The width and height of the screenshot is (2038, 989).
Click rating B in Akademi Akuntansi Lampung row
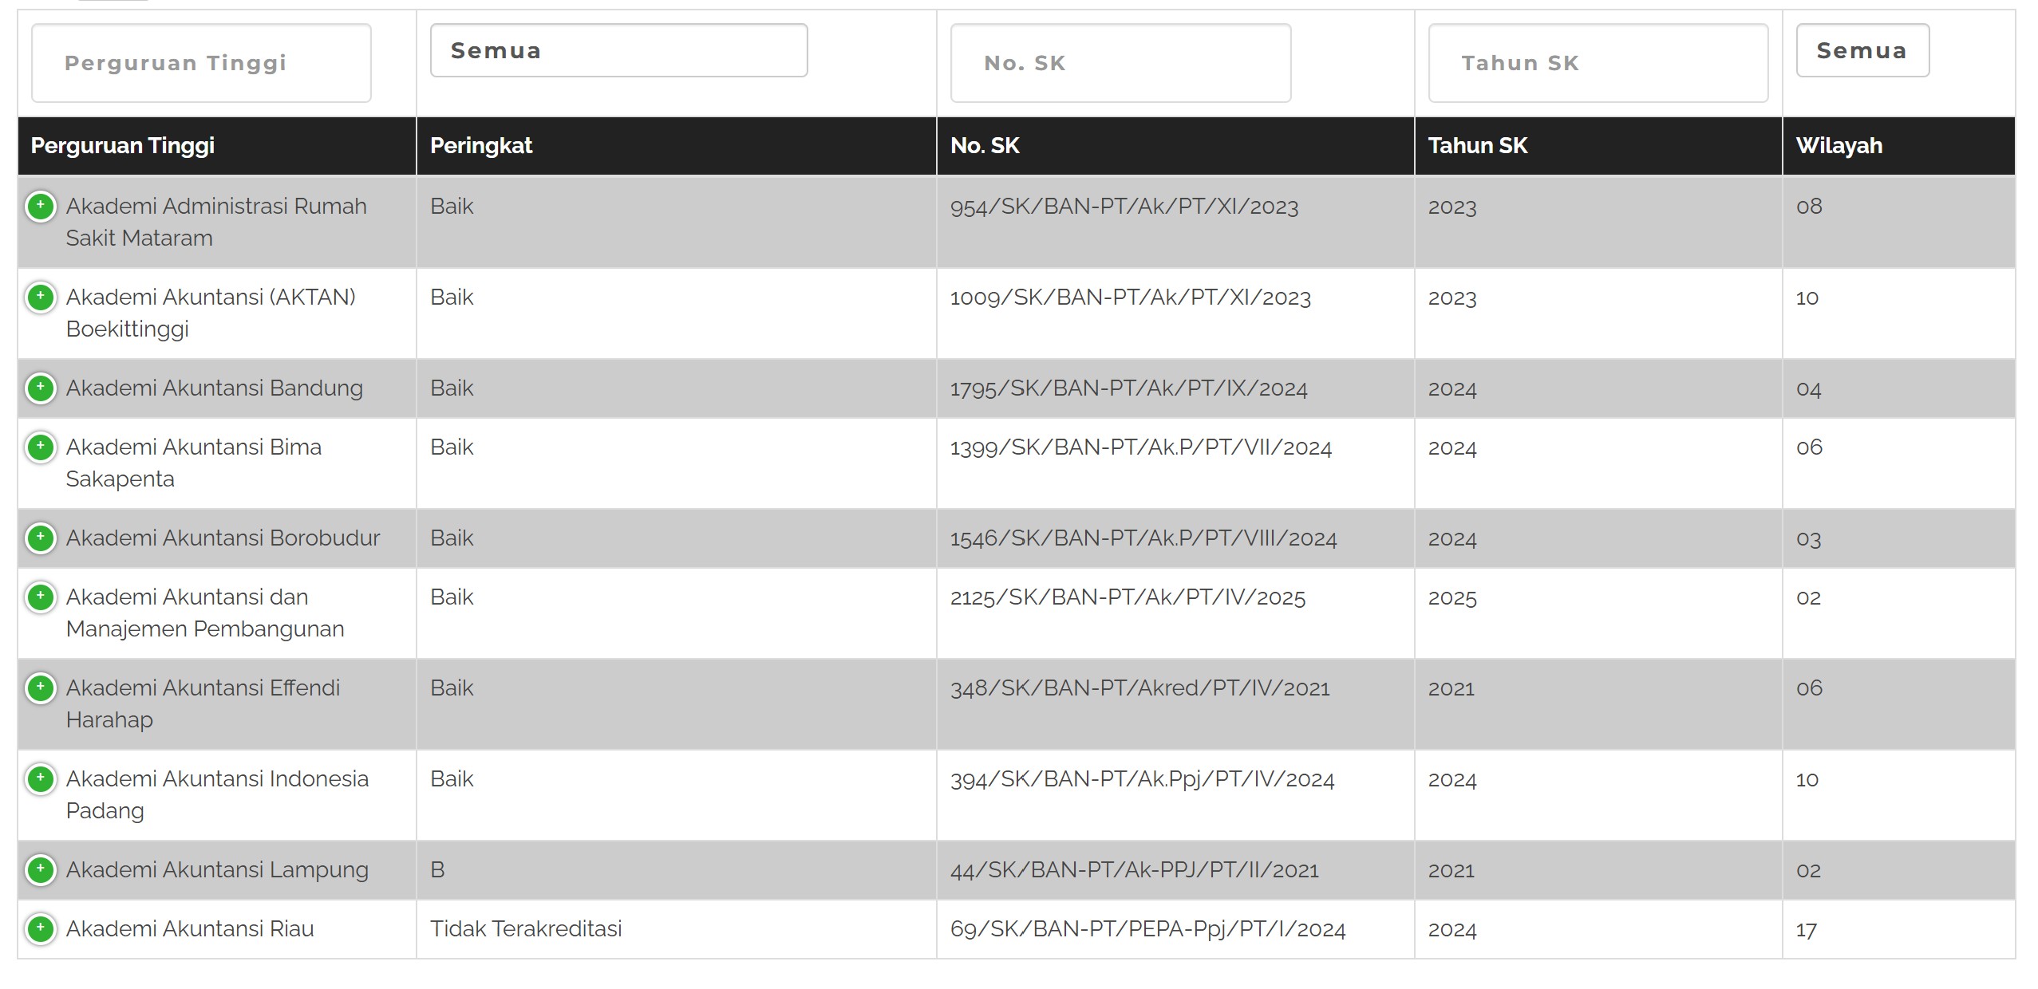[x=437, y=870]
